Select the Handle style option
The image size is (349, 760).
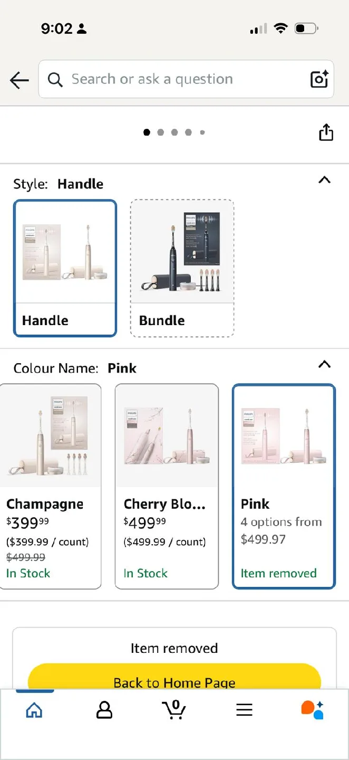pos(65,268)
